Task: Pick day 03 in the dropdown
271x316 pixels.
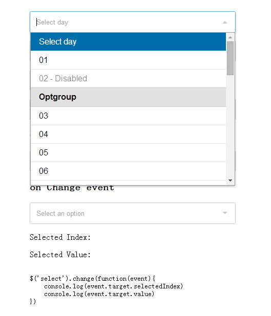Action: 128,116
